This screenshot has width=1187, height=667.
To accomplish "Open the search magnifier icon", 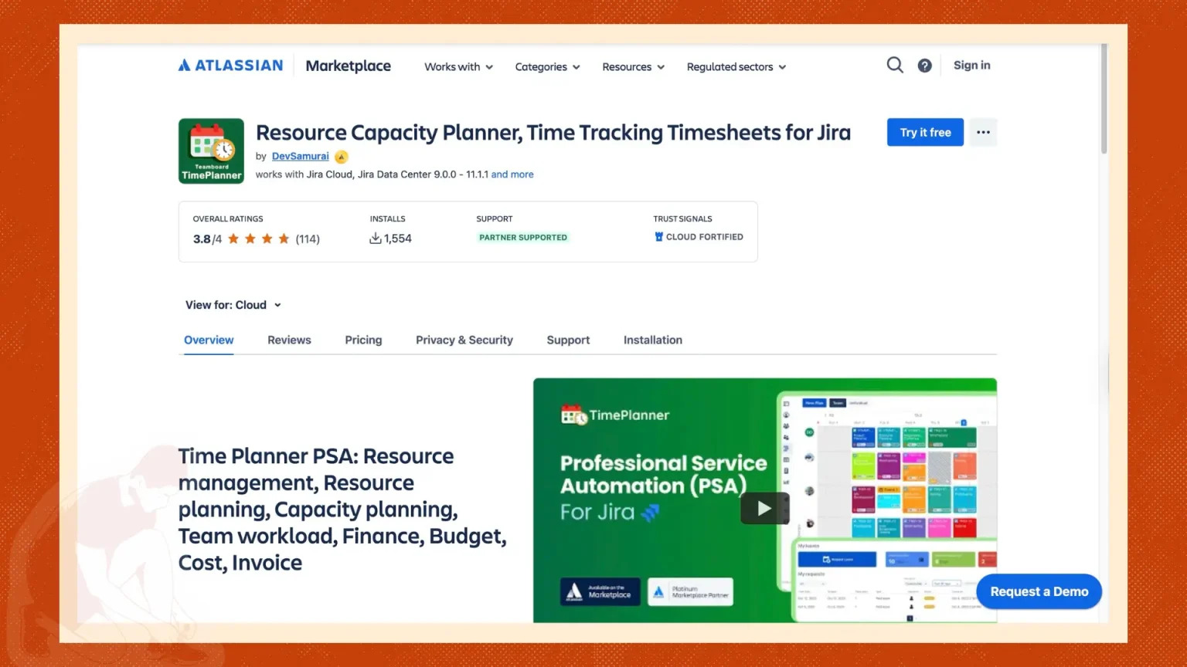I will (x=895, y=65).
